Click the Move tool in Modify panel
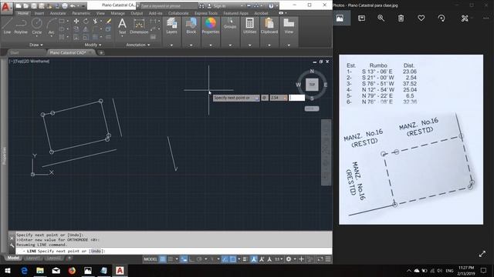The width and height of the screenshot is (494, 277). pyautogui.click(x=76, y=22)
